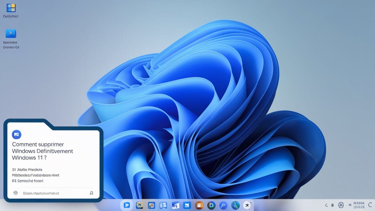Screen dimensions: 375x211
Task: Click the second taskbar icon with magnifier
Action: 139,205
